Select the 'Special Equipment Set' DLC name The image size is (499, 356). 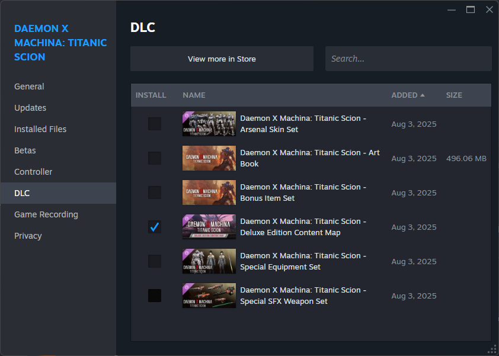[303, 261]
